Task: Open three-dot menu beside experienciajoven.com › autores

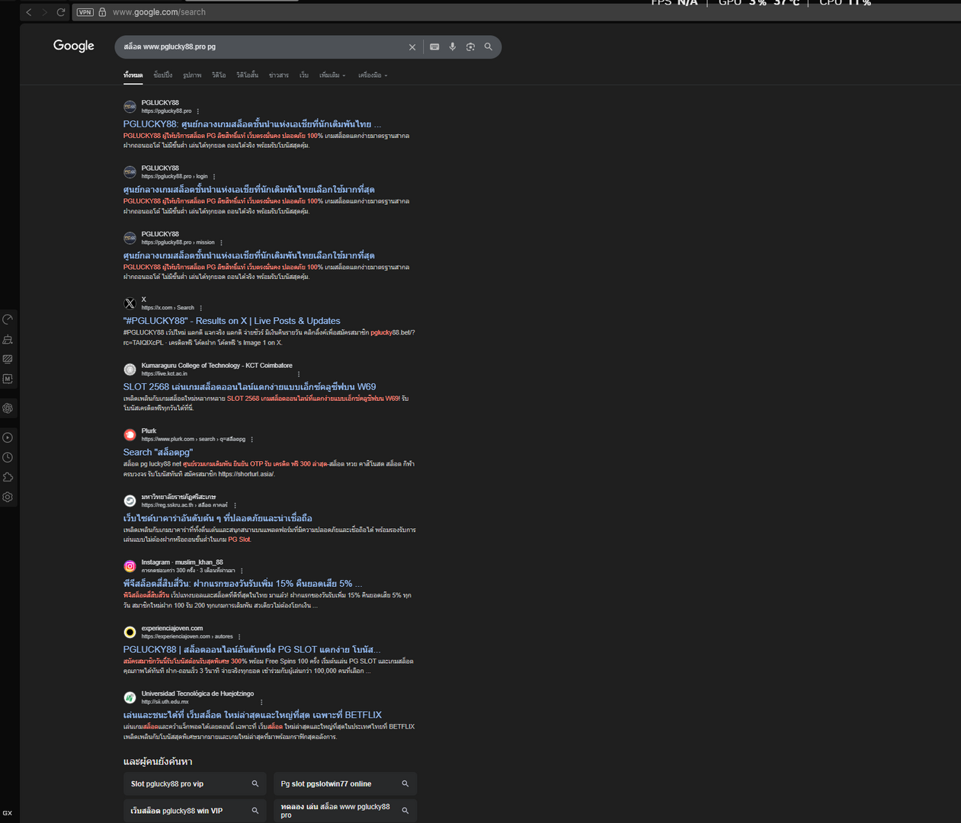Action: 239,637
